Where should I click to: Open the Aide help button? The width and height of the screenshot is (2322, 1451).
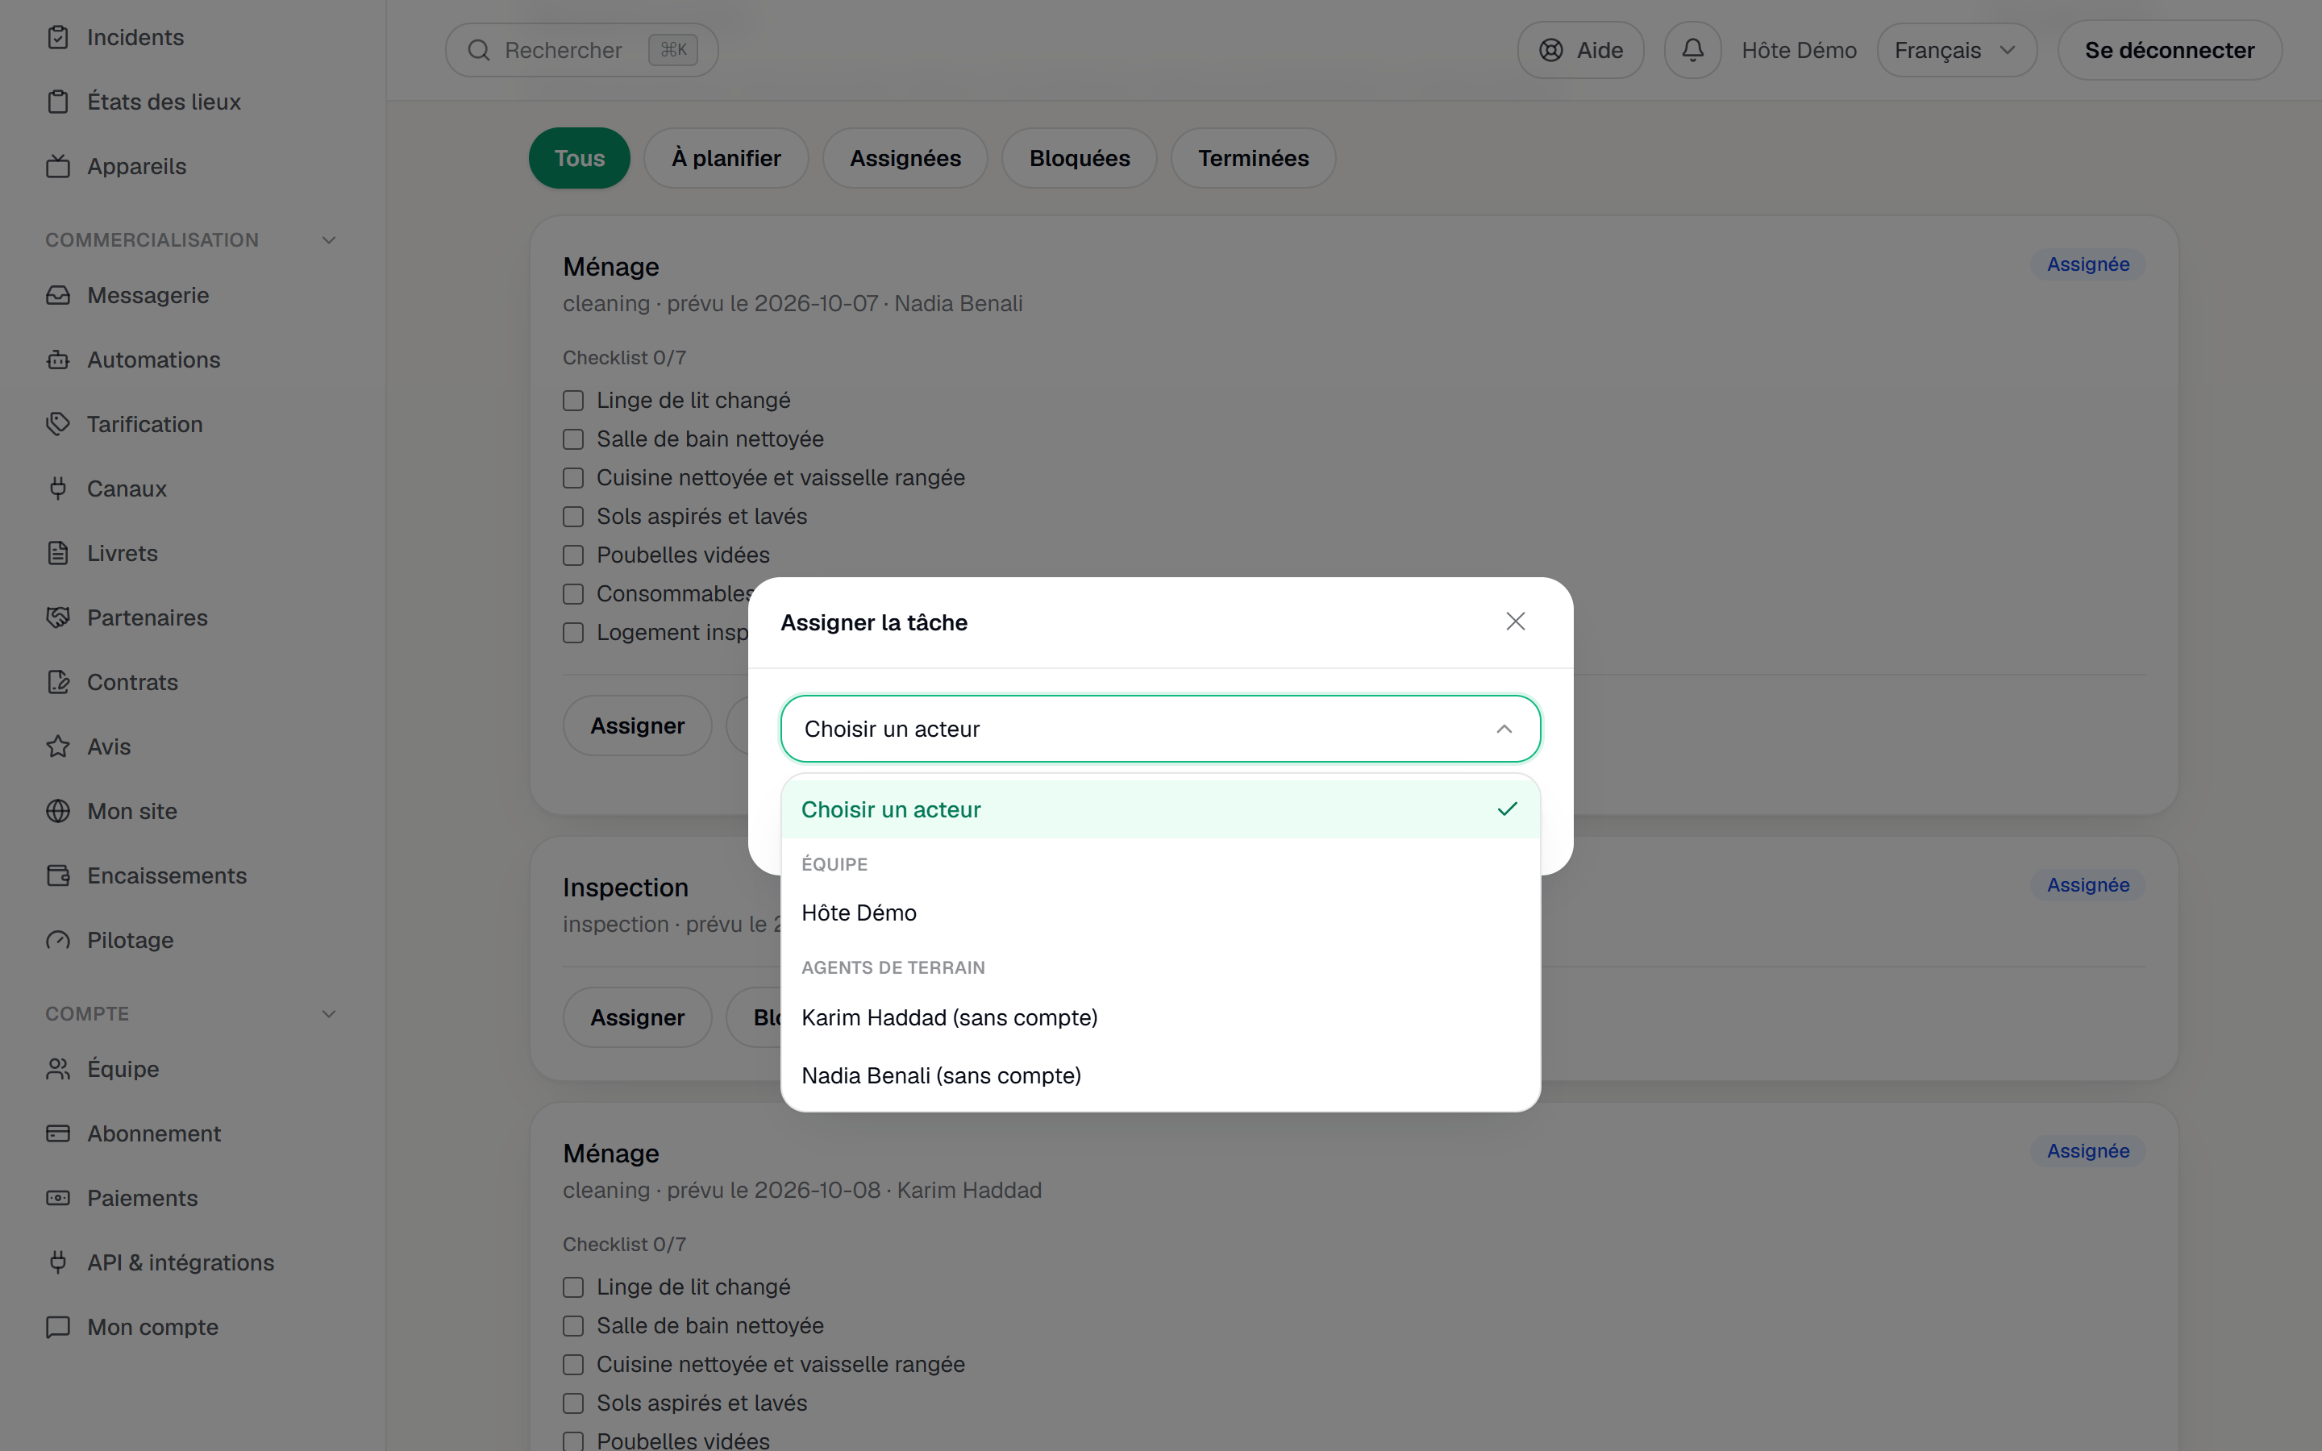tap(1580, 50)
